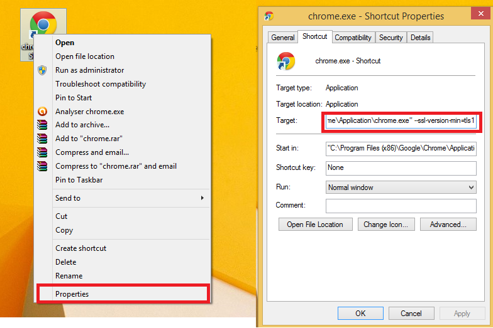Click the Target type value "Application"
The width and height of the screenshot is (493, 328).
(342, 88)
